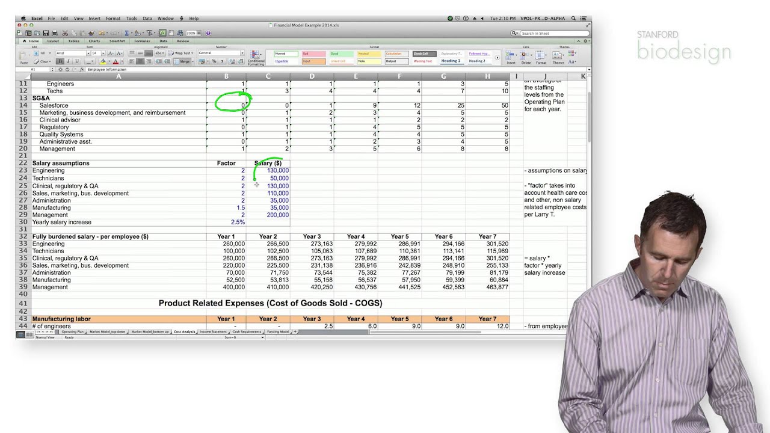770x433 pixels.
Task: Click the comma style icon
Action: click(x=223, y=61)
